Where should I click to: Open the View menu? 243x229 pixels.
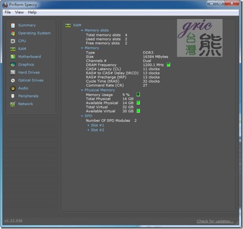coord(19,12)
